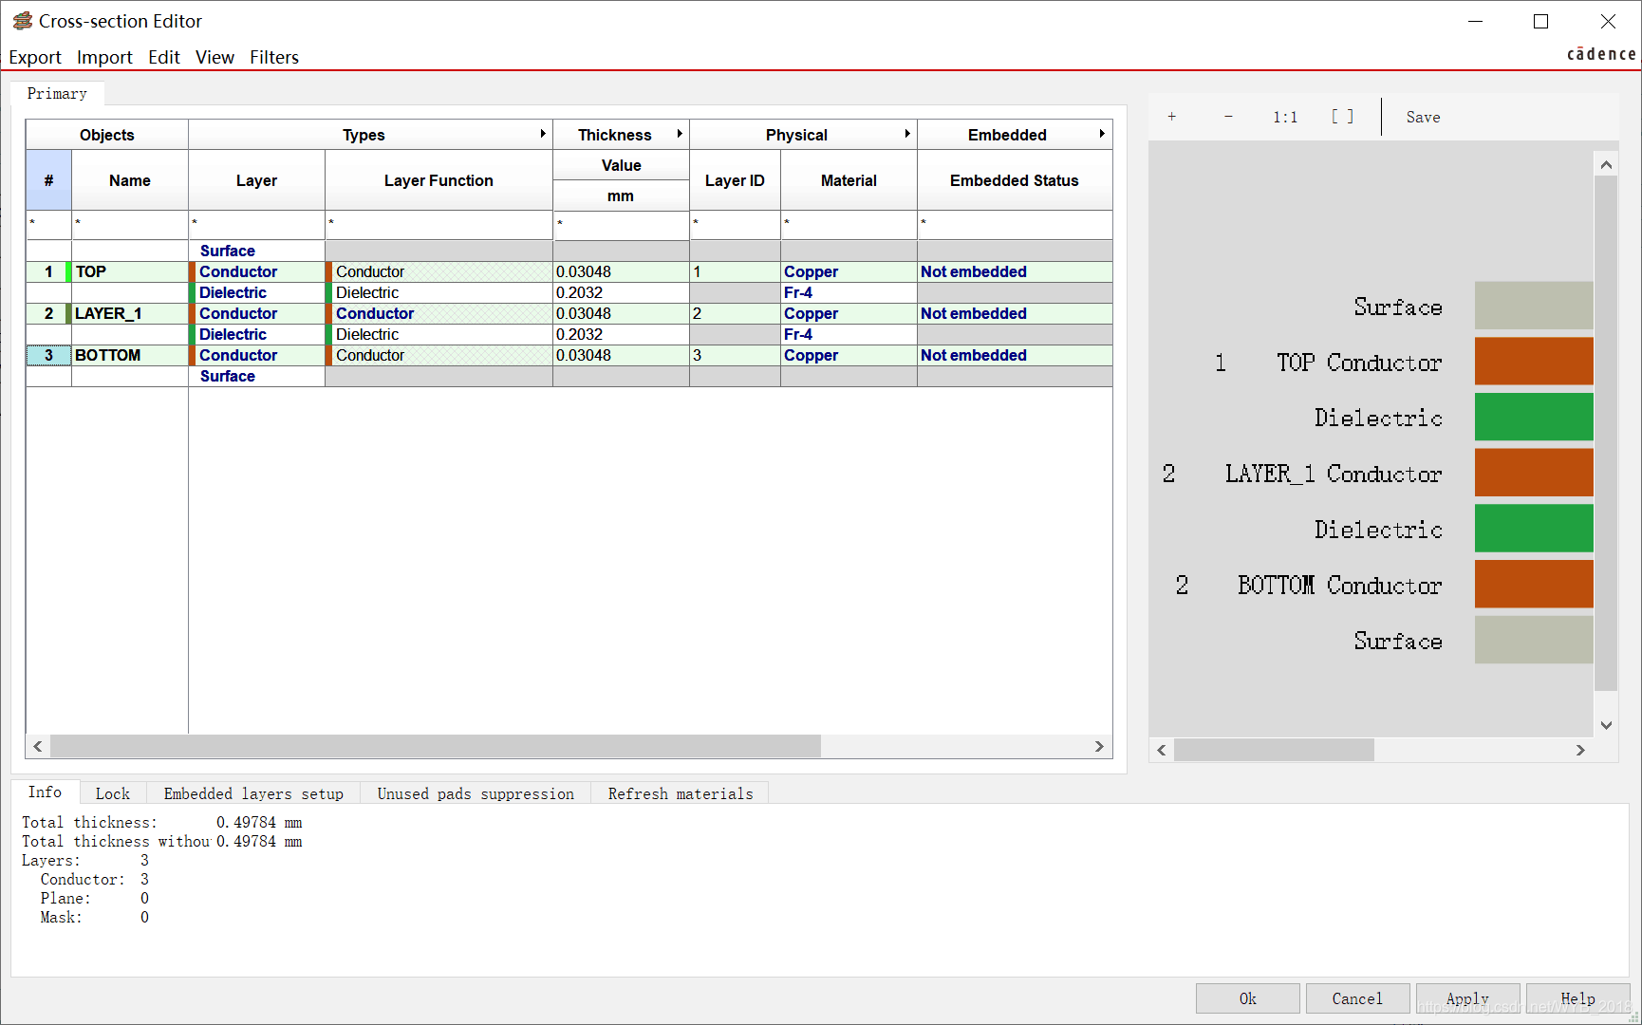This screenshot has height=1025, width=1642.
Task: Click the first Fr-4 material cell
Action: 849,292
